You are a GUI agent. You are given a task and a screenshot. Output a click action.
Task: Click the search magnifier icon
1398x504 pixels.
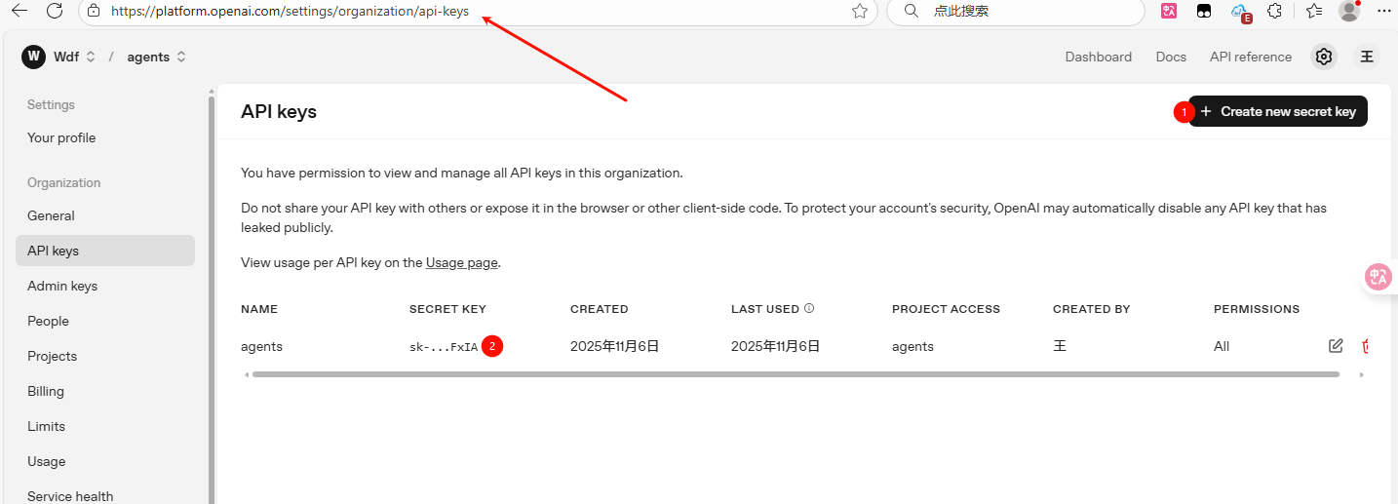912,11
